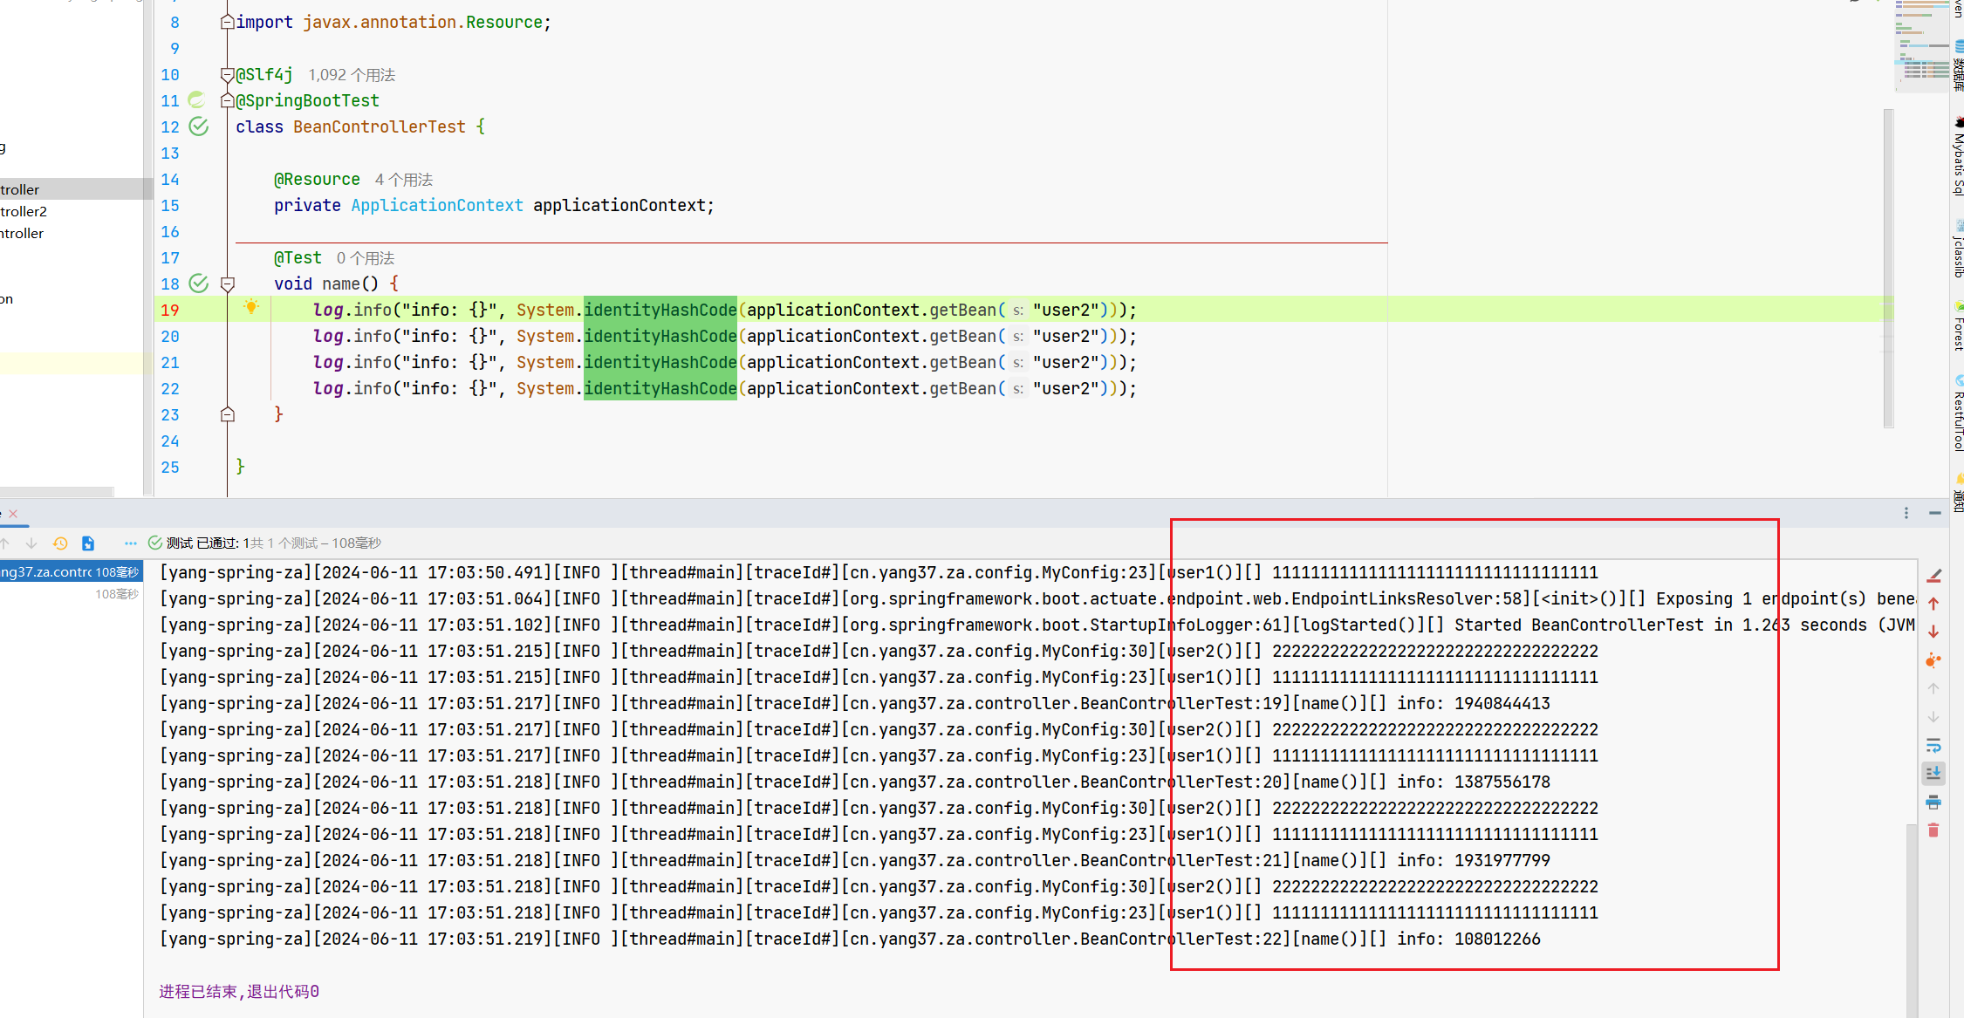
Task: Click the import tests file icon
Action: 88,543
